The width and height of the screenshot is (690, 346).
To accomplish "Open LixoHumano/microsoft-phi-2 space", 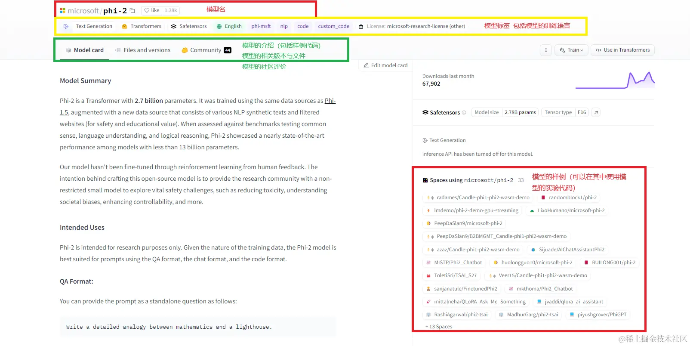I will coord(567,210).
